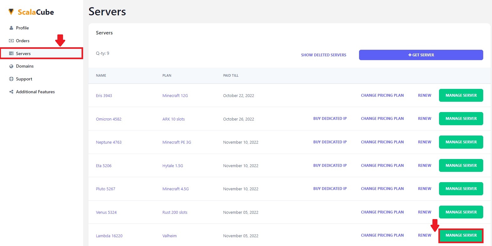This screenshot has height=246, width=492.
Task: Change pricing plan for Eta 5206
Action: pos(382,165)
